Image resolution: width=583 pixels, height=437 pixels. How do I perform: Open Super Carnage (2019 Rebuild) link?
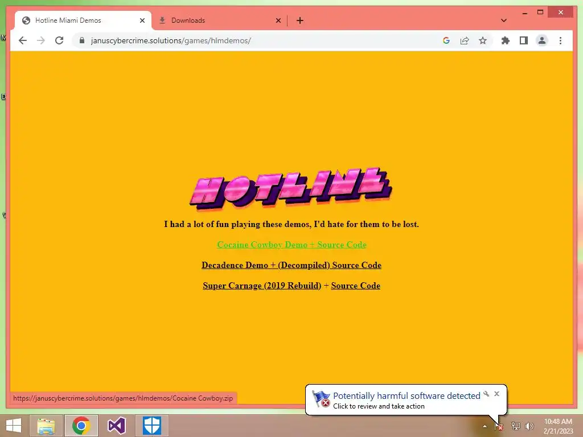[262, 286]
